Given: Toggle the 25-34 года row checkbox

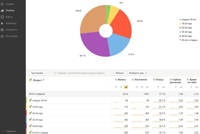Looking at the screenshot, I should pos(30,113).
